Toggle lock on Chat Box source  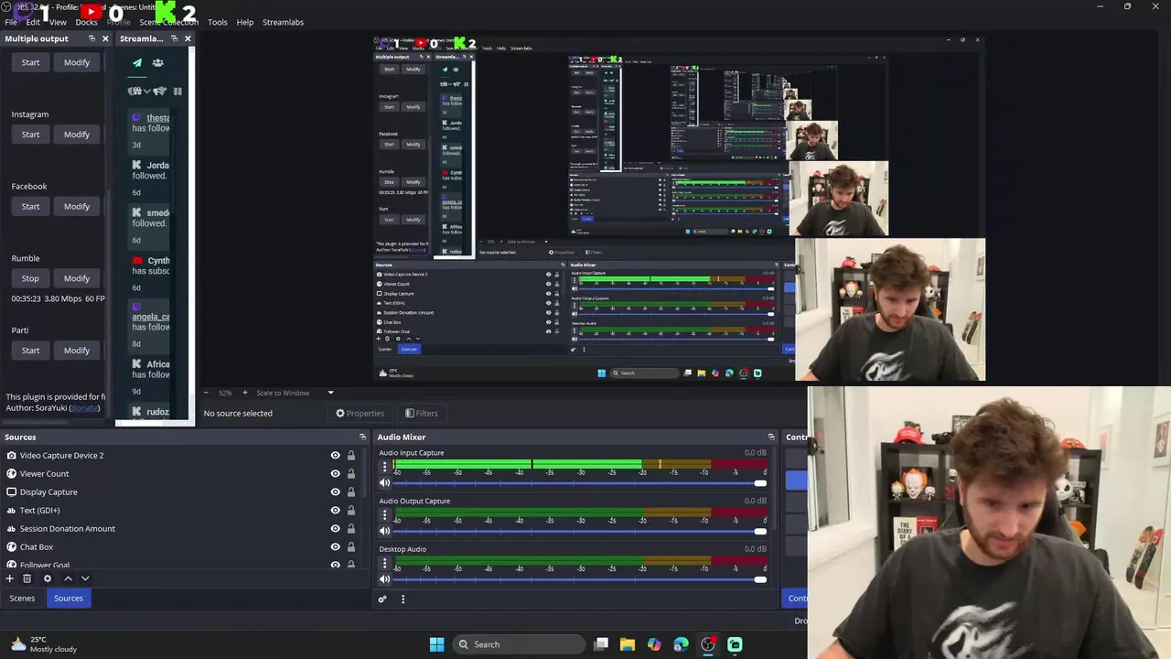350,546
